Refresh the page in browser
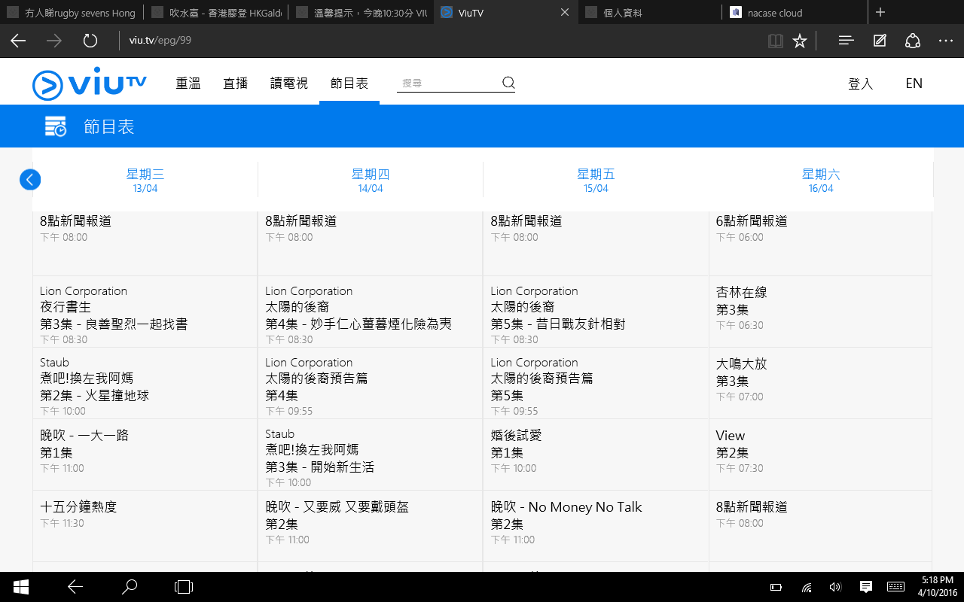Screen dimensions: 964x602 pyautogui.click(x=90, y=41)
